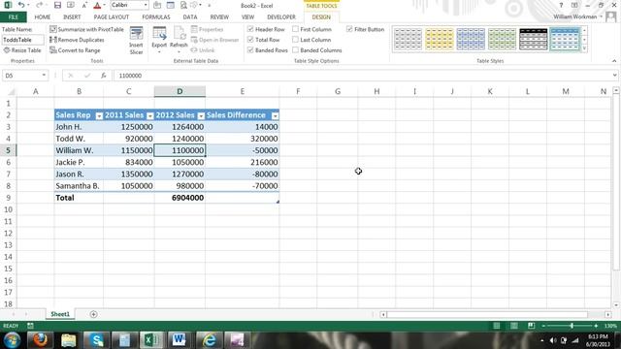Check the Banded Columns checkbox
This screenshot has width=621, height=349.
[x=295, y=49]
